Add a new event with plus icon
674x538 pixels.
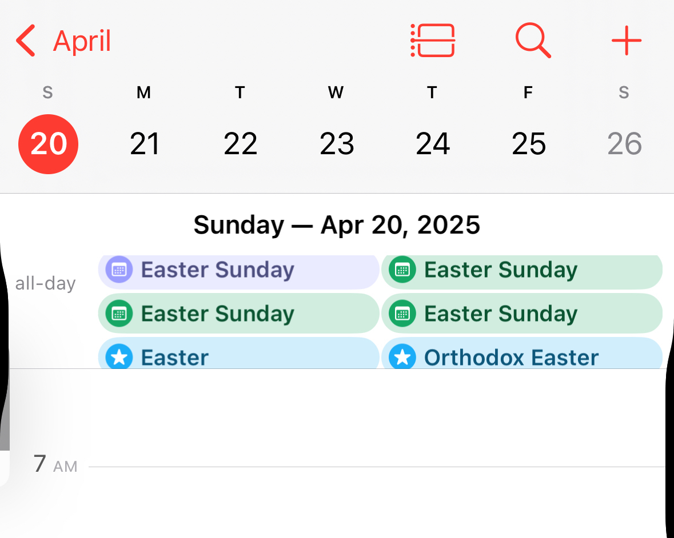click(626, 41)
